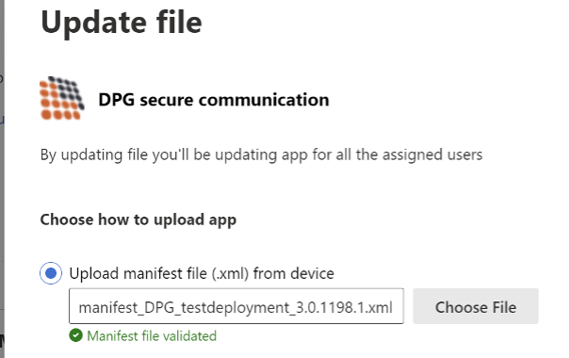Viewport: 569px width, 358px height.
Task: Click the "Manifest file validated" status message
Action: [x=152, y=335]
